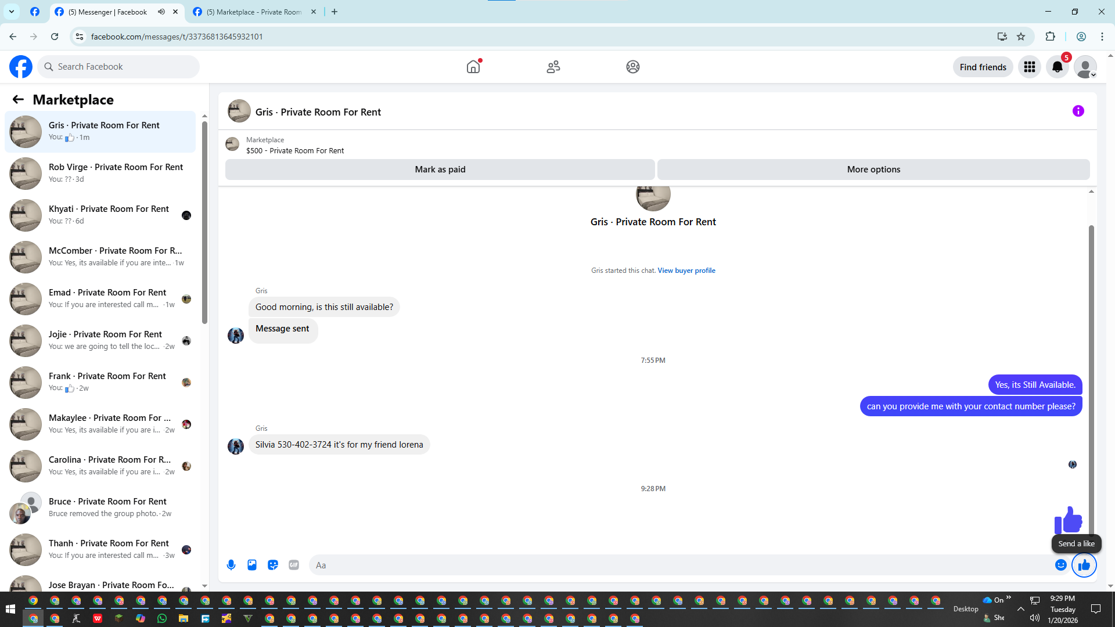
Task: Open the Chrome extensions icon
Action: tap(1050, 37)
